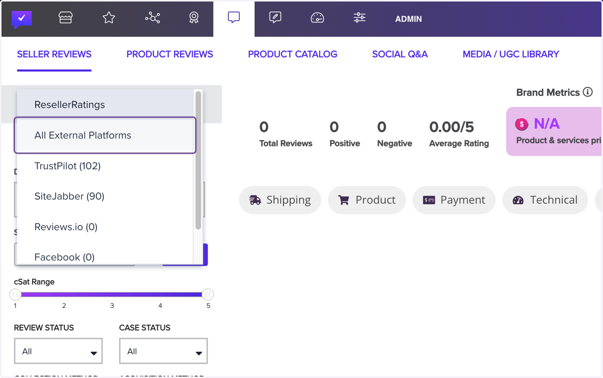Open the award ribbon icon in top nav
The width and height of the screenshot is (603, 378).
point(194,18)
